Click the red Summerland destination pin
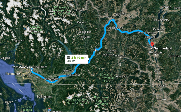 (x=152, y=44)
